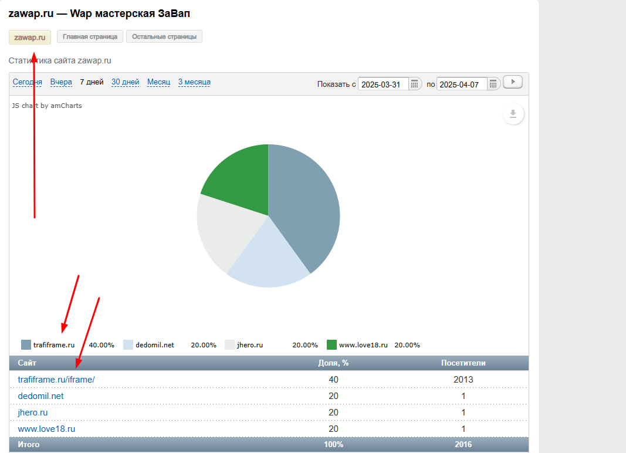Screen dimensions: 626x453
Task: Toggle dedomil.net legend color marker
Action: click(x=128, y=345)
